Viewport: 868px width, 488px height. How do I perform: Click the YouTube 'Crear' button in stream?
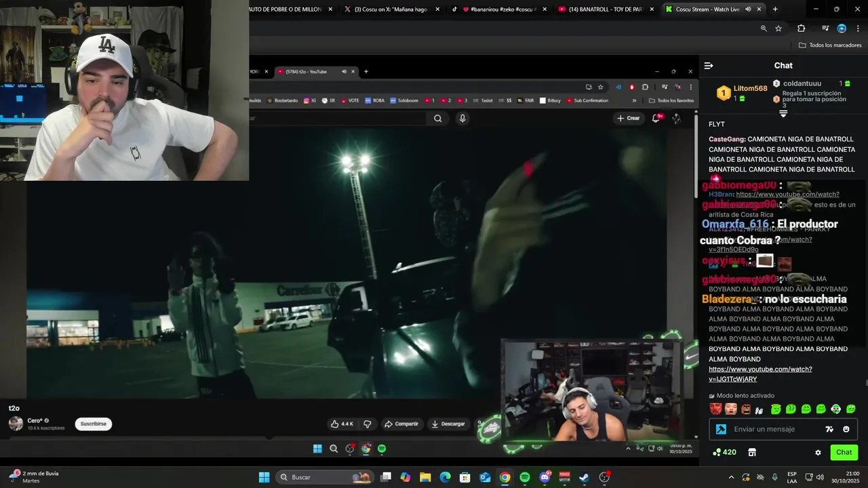(x=629, y=118)
